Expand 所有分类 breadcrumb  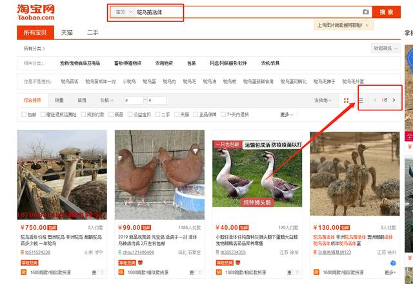34,48
